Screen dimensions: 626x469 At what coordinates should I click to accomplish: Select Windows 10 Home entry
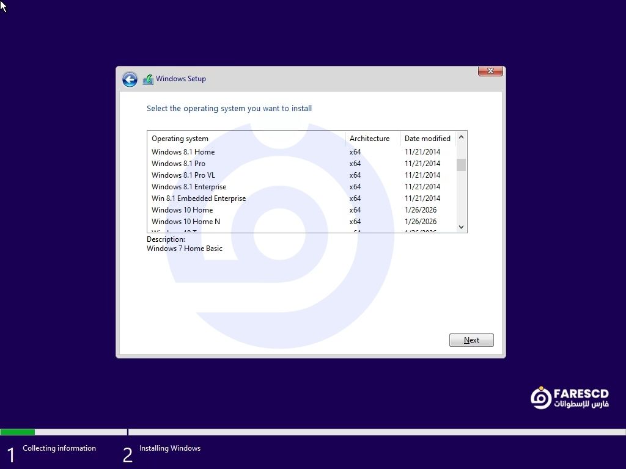182,210
